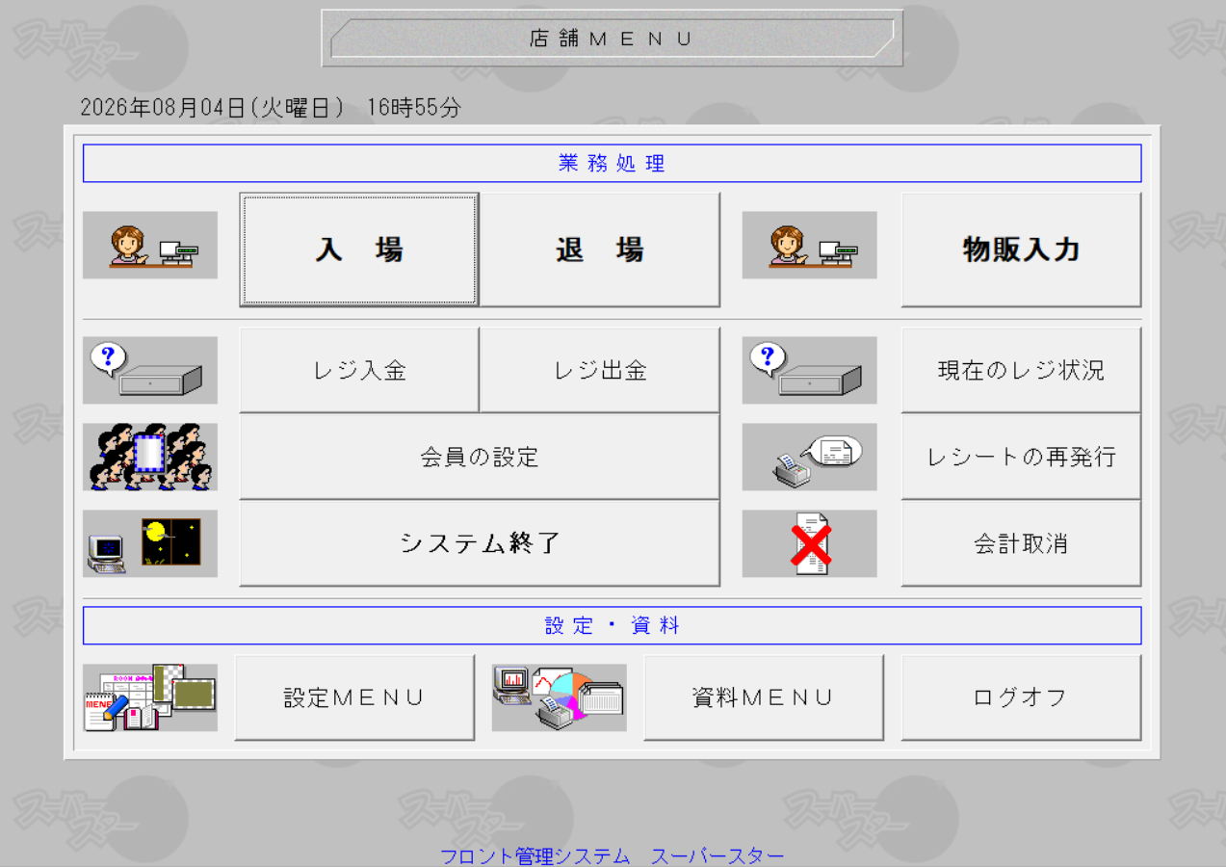Open 会員の設定 member settings
The height and width of the screenshot is (867, 1226).
pos(480,457)
